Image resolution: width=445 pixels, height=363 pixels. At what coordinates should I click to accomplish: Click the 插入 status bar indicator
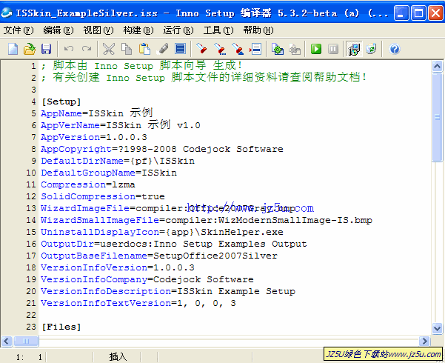[x=118, y=356]
